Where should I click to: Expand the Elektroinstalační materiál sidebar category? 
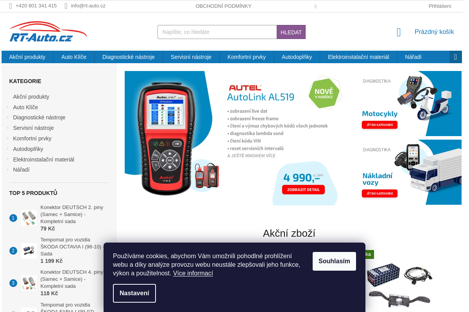(8, 160)
